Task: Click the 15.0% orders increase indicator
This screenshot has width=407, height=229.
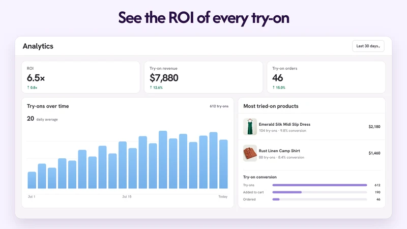Action: tap(279, 88)
